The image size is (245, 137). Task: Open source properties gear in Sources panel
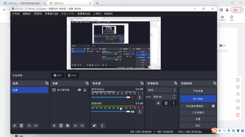67,125
